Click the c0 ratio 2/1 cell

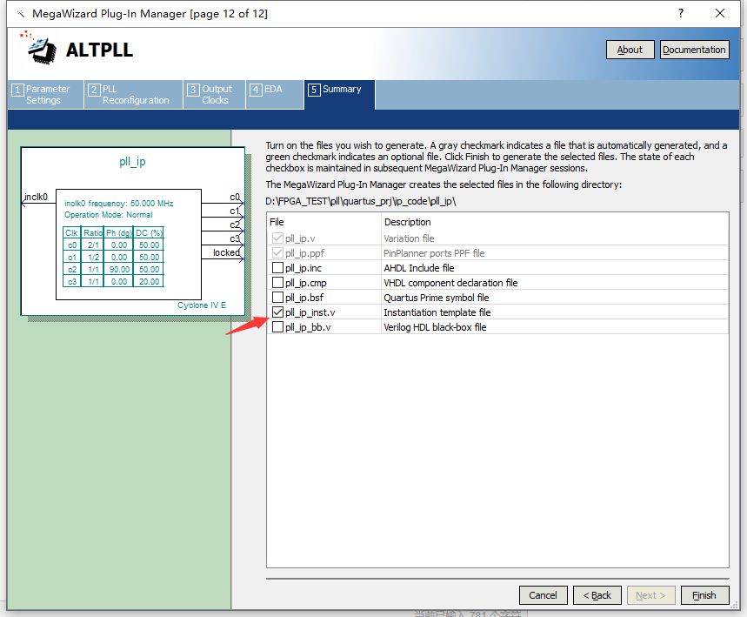tap(93, 245)
